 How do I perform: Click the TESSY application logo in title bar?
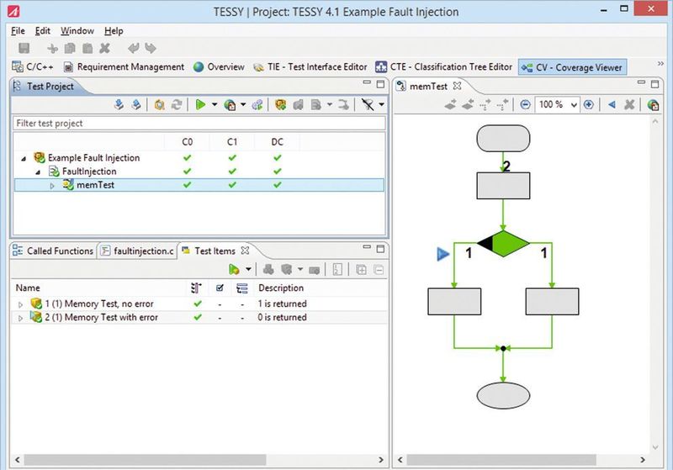(13, 11)
